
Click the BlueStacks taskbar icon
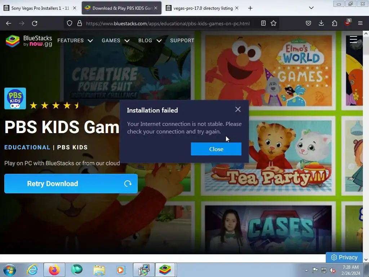click(165, 270)
